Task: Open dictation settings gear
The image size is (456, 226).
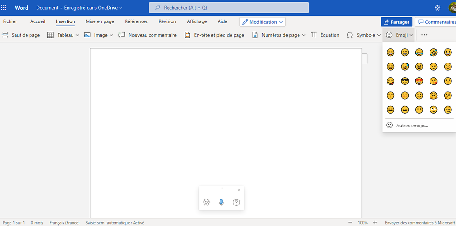Action: pos(206,202)
